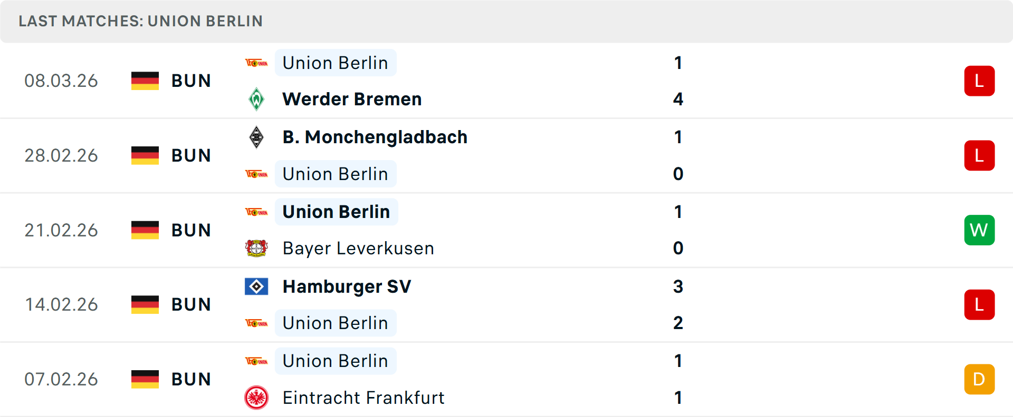This screenshot has width=1013, height=417.
Task: Select the Werder Bremen club logo
Action: [x=257, y=98]
